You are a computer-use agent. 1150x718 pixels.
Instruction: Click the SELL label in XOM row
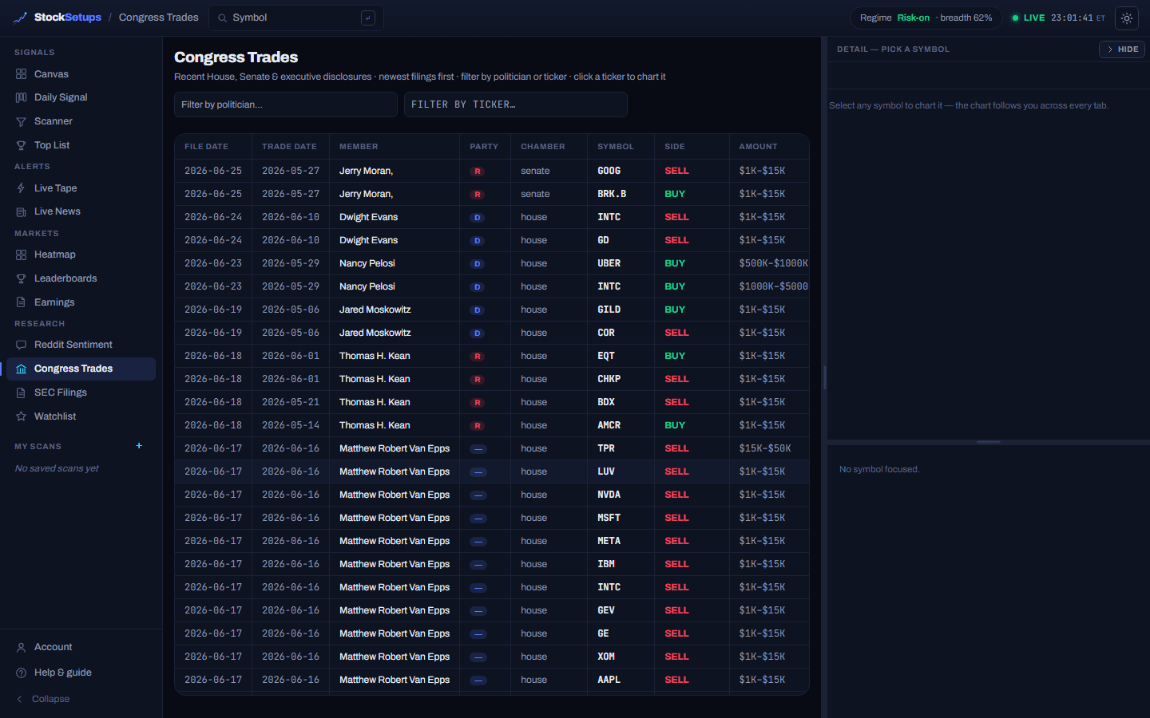(x=676, y=657)
